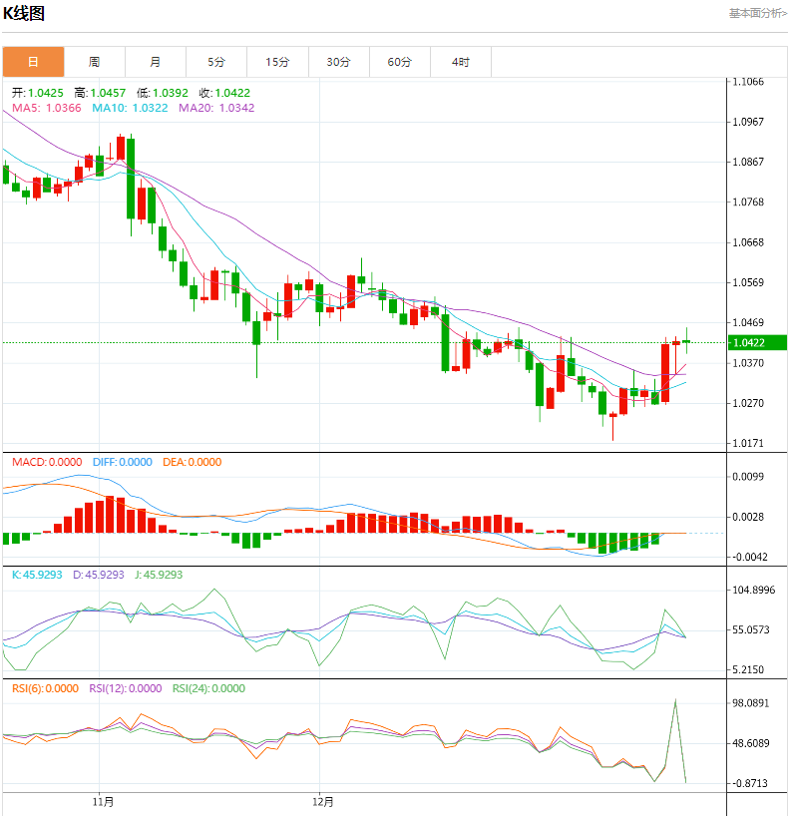Click the 1.0569 price axis label
This screenshot has height=816, width=788.
[748, 282]
